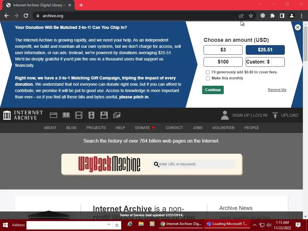The image size is (308, 231).
Task: Open a new browser tab
Action: coord(81,5)
